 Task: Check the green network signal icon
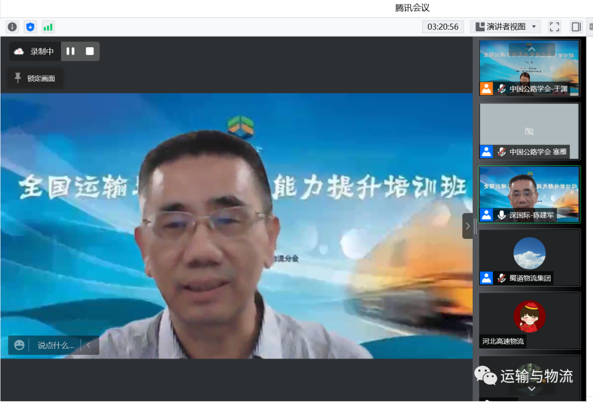pos(48,27)
